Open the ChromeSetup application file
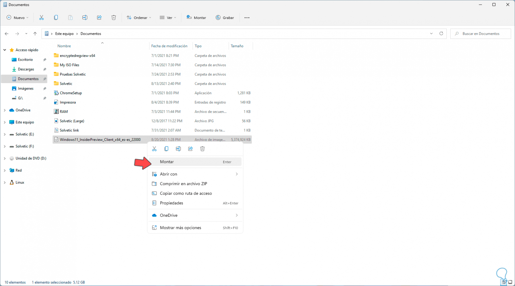The image size is (515, 286). pyautogui.click(x=71, y=93)
